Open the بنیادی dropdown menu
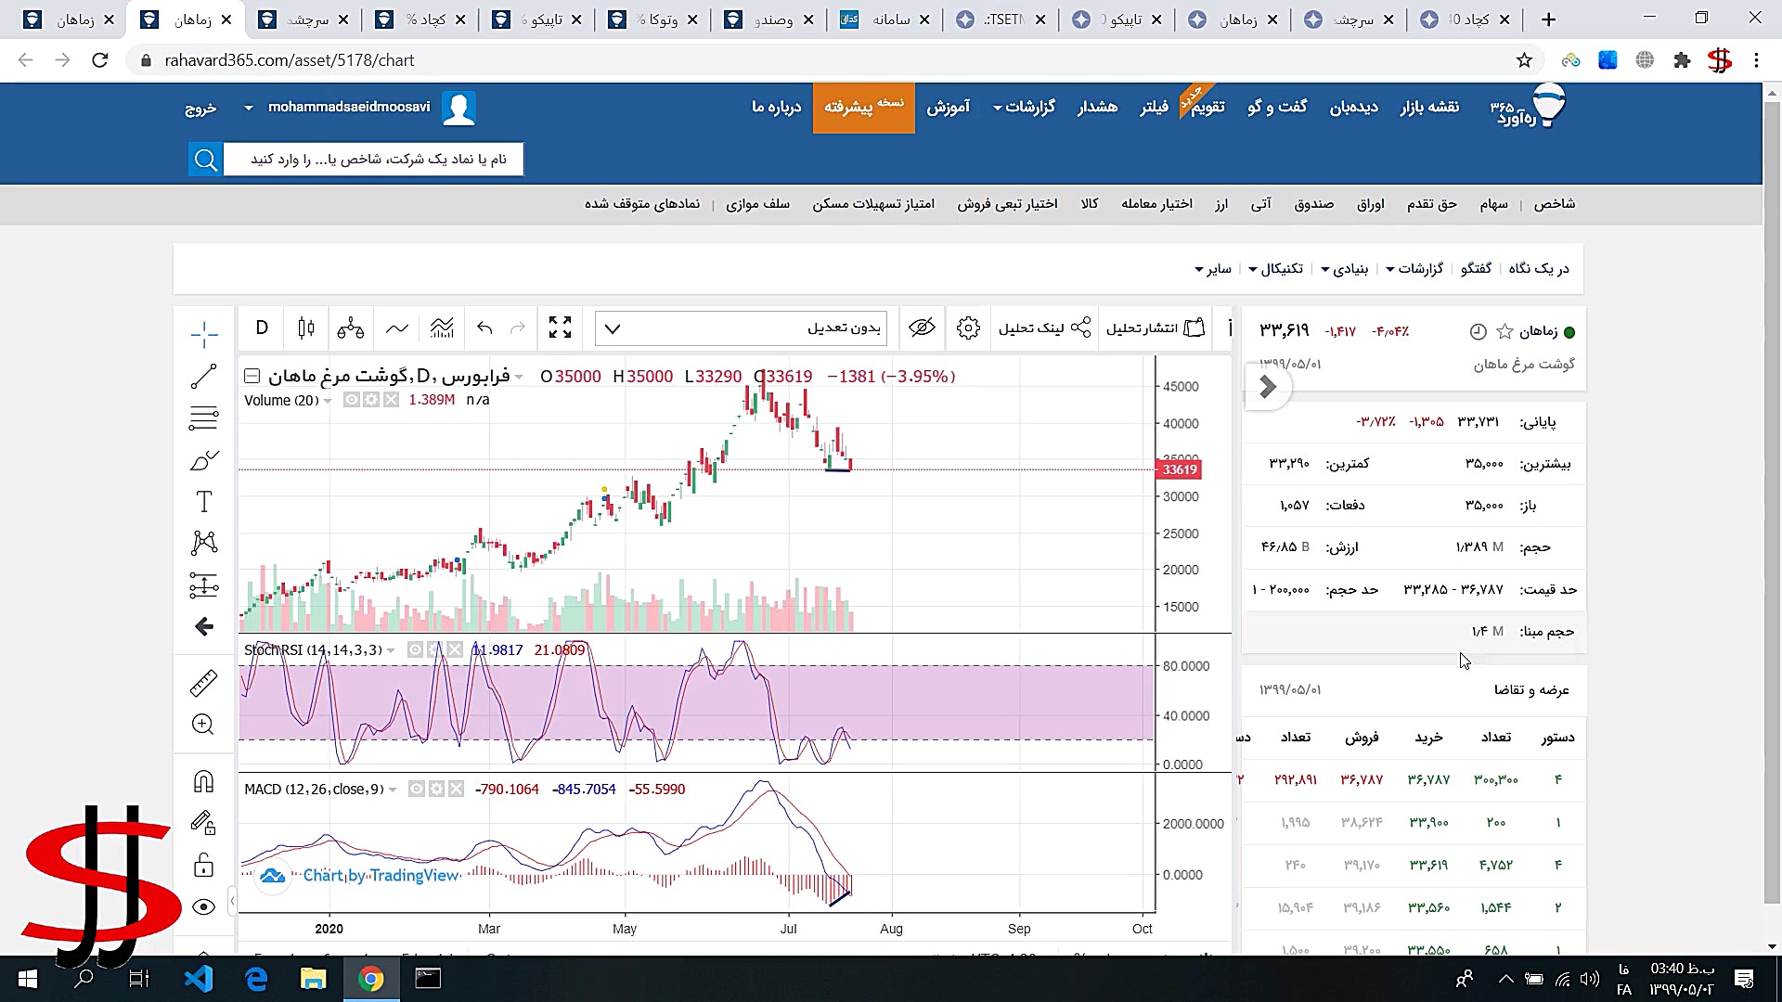 [x=1345, y=268]
